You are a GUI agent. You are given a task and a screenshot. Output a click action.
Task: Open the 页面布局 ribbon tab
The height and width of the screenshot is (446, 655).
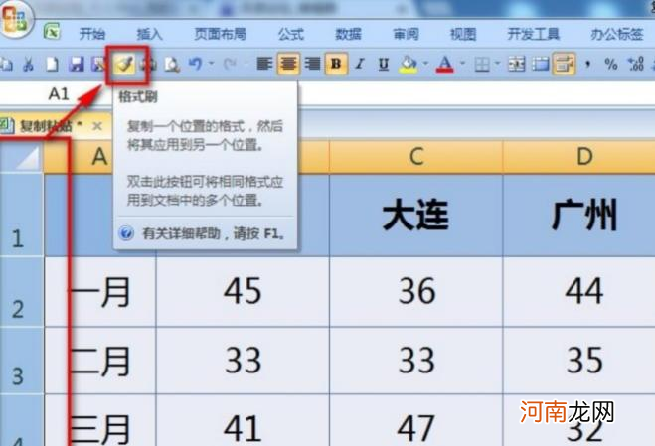pyautogui.click(x=220, y=34)
